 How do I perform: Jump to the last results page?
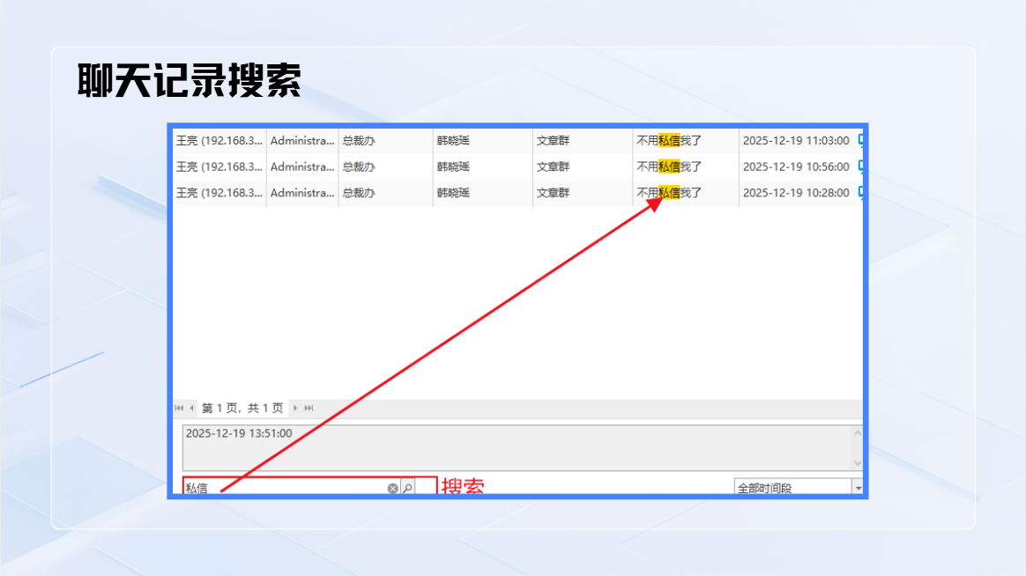tap(309, 408)
